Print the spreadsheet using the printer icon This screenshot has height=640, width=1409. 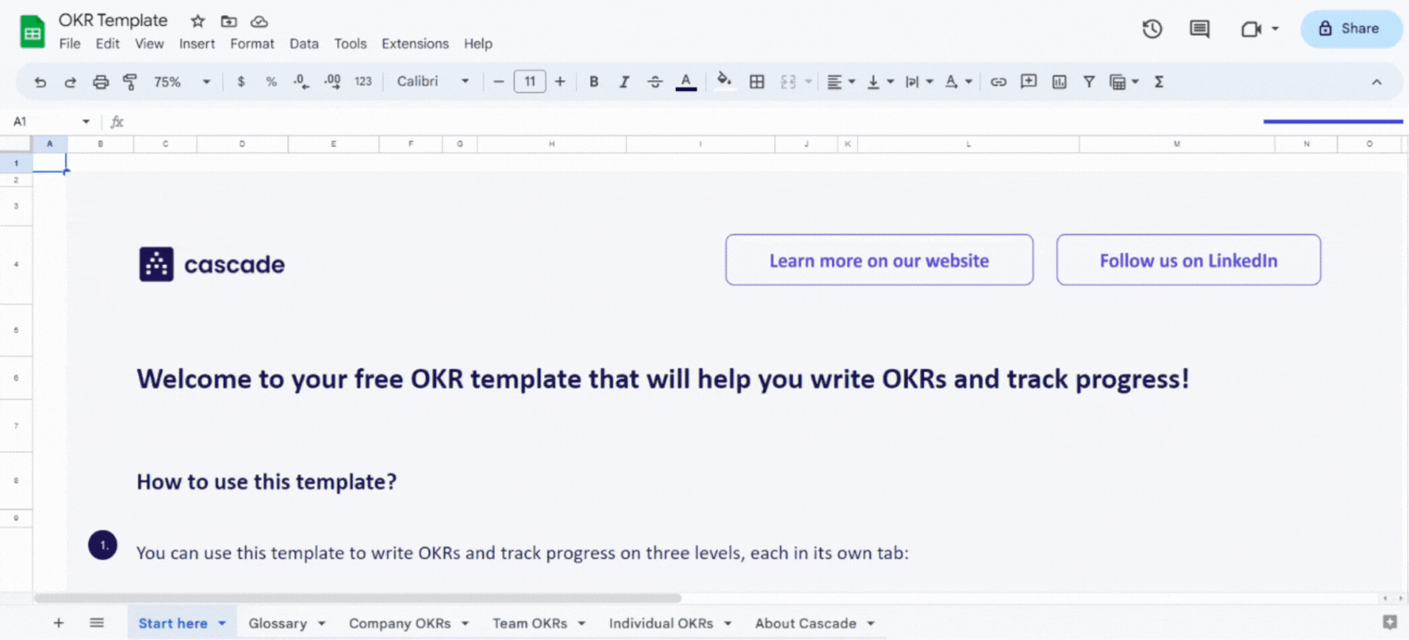[101, 82]
